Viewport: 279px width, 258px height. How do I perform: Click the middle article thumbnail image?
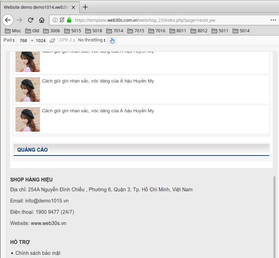pyautogui.click(x=28, y=90)
